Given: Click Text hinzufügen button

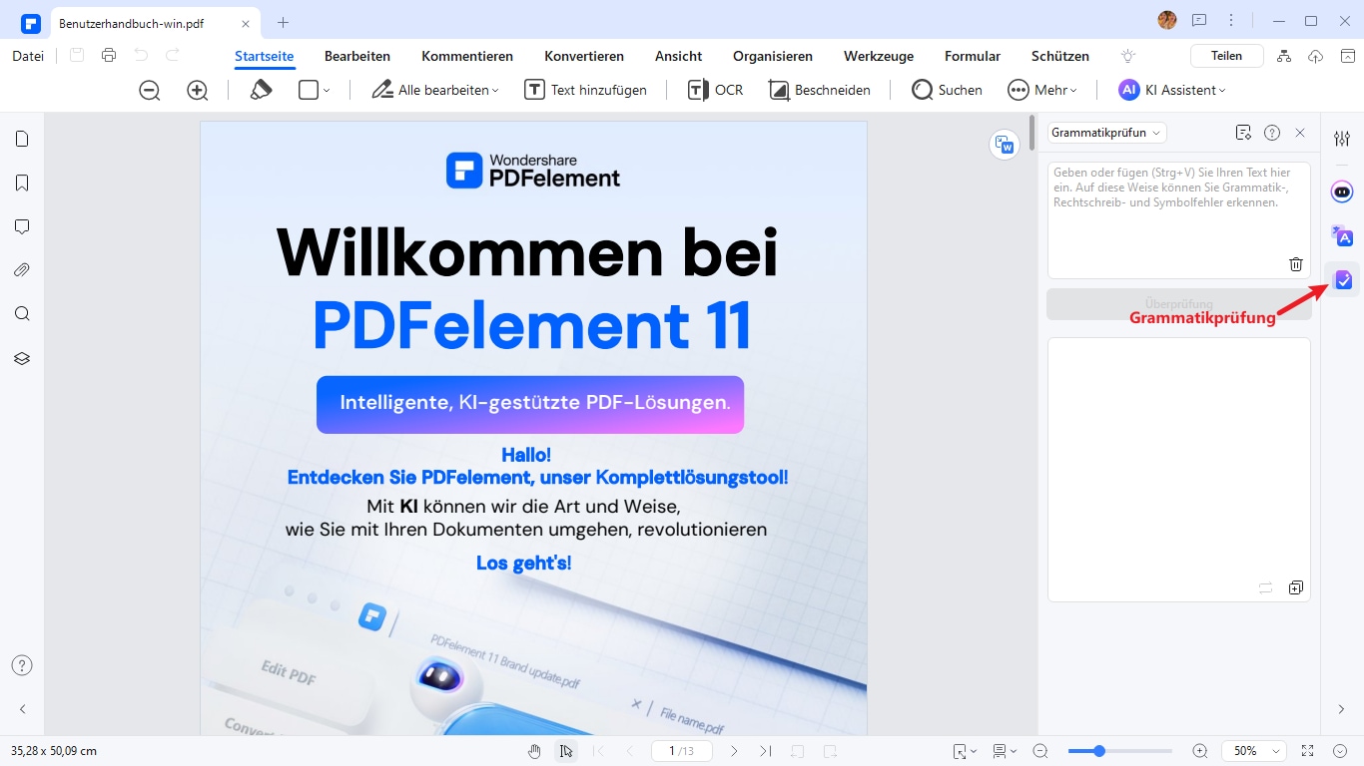Looking at the screenshot, I should [586, 90].
